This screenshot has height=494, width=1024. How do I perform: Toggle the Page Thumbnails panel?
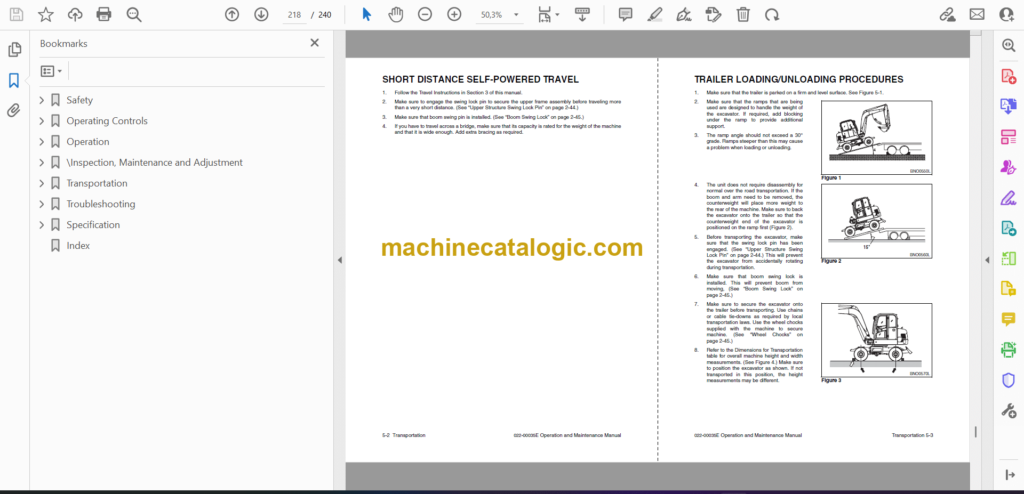pyautogui.click(x=14, y=50)
